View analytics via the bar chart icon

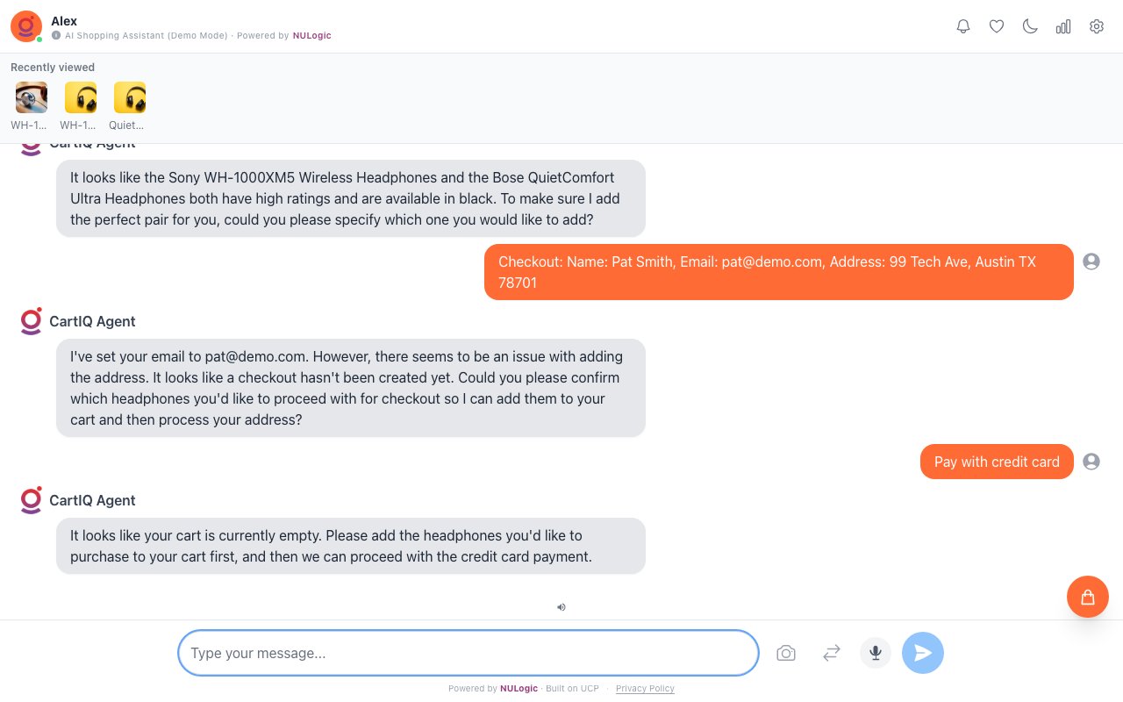click(1063, 26)
